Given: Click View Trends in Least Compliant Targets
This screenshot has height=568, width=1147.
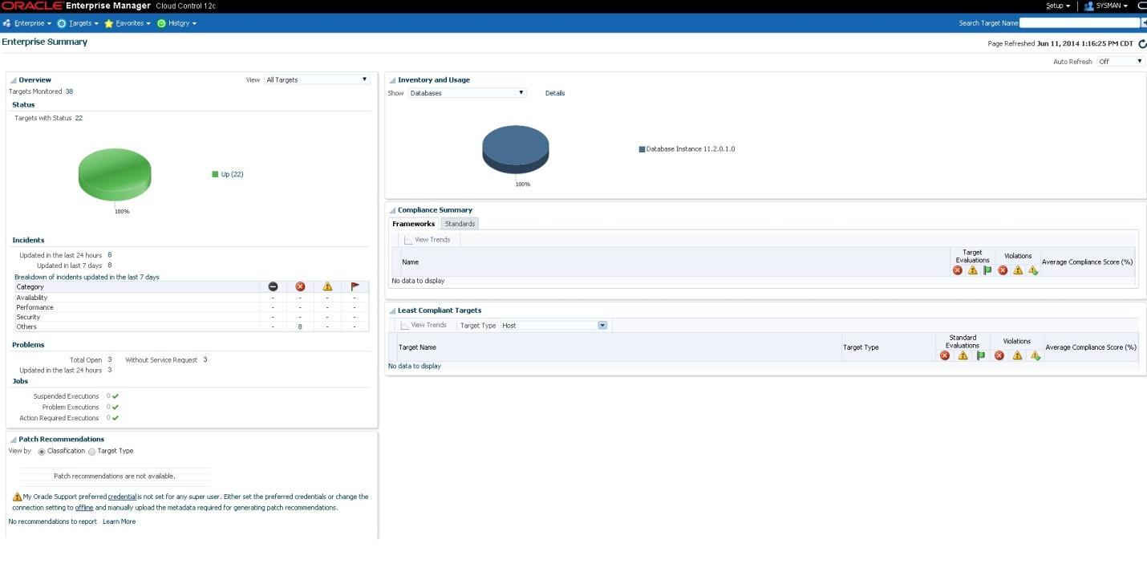Looking at the screenshot, I should [x=424, y=325].
